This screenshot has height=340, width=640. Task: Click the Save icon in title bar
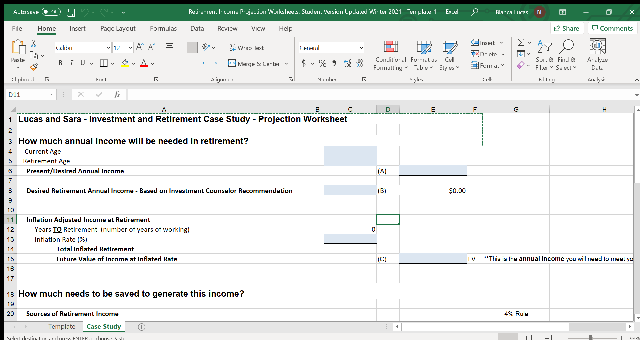tap(71, 12)
